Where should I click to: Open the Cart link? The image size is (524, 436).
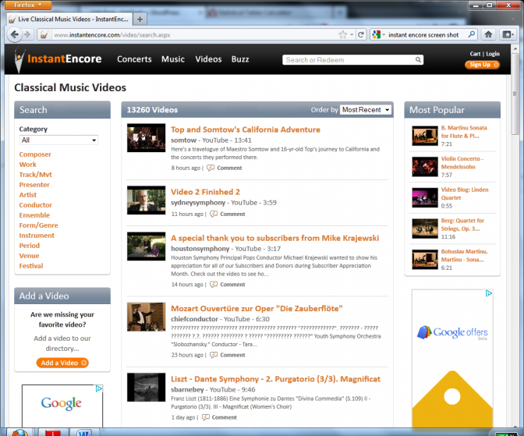(475, 54)
